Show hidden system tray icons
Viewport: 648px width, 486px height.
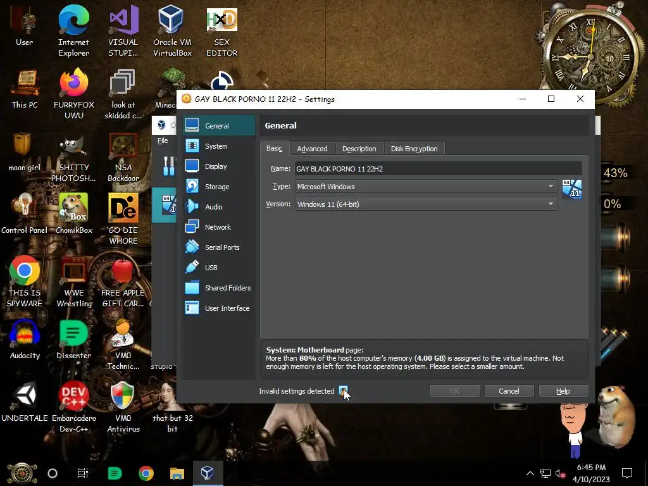tap(530, 473)
